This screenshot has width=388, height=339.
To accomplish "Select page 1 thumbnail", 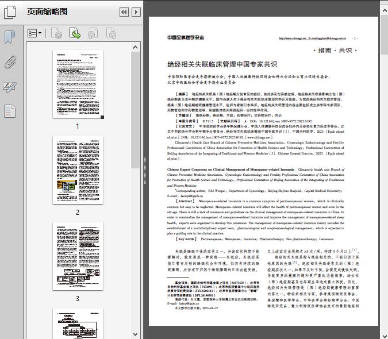I will click(x=78, y=84).
